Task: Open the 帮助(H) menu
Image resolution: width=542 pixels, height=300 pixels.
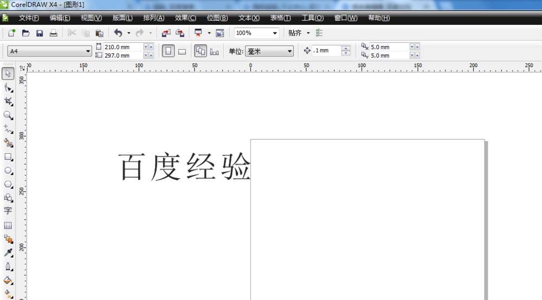Action: 379,18
